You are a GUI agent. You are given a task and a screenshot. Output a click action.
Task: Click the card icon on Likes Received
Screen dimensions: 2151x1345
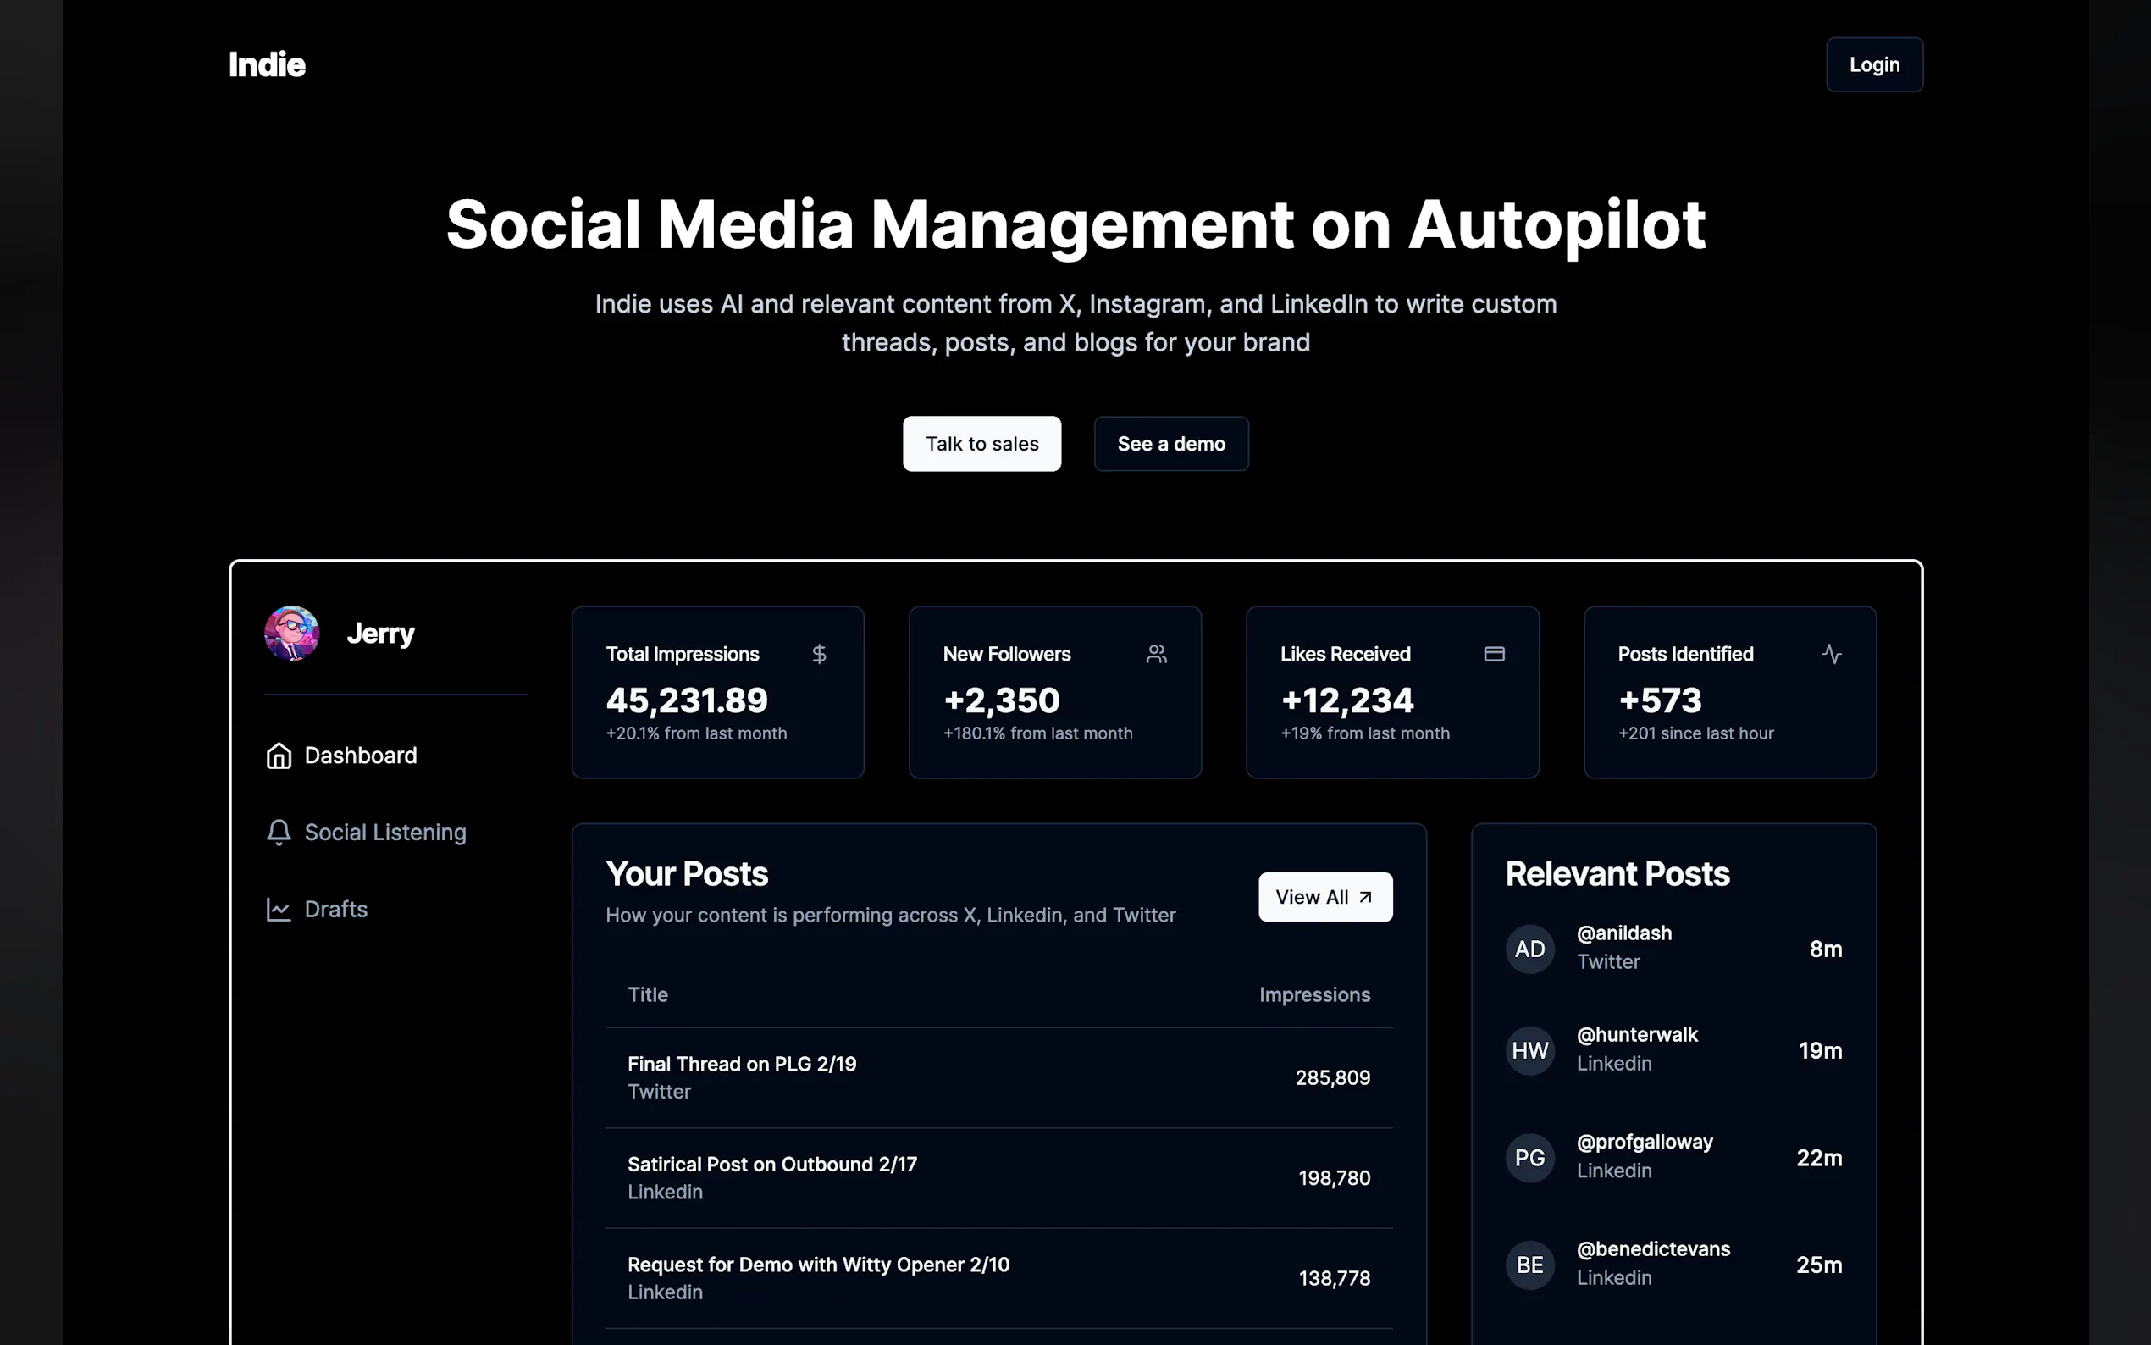click(x=1494, y=654)
